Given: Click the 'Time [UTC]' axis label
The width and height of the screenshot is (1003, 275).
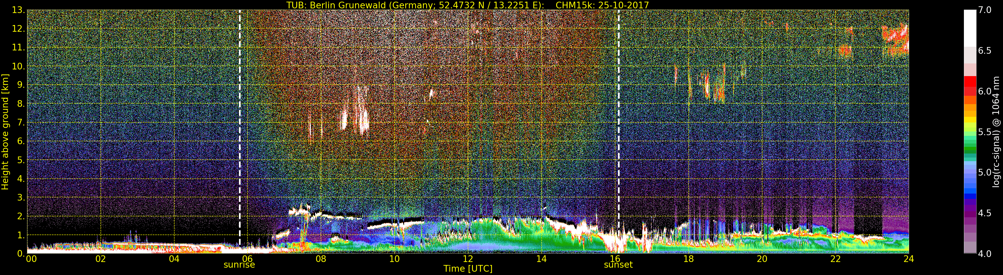Looking at the screenshot, I should click(x=468, y=268).
